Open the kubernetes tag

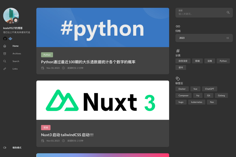pyautogui.click(x=196, y=102)
